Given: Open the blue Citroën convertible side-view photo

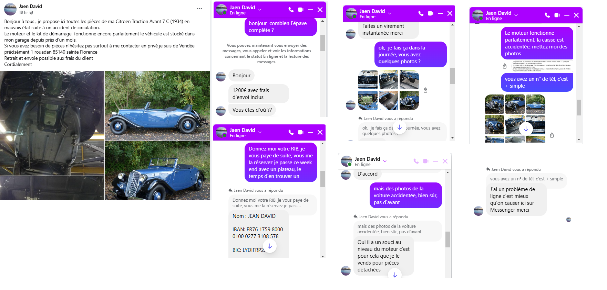Looking at the screenshot, I should pos(157,105).
